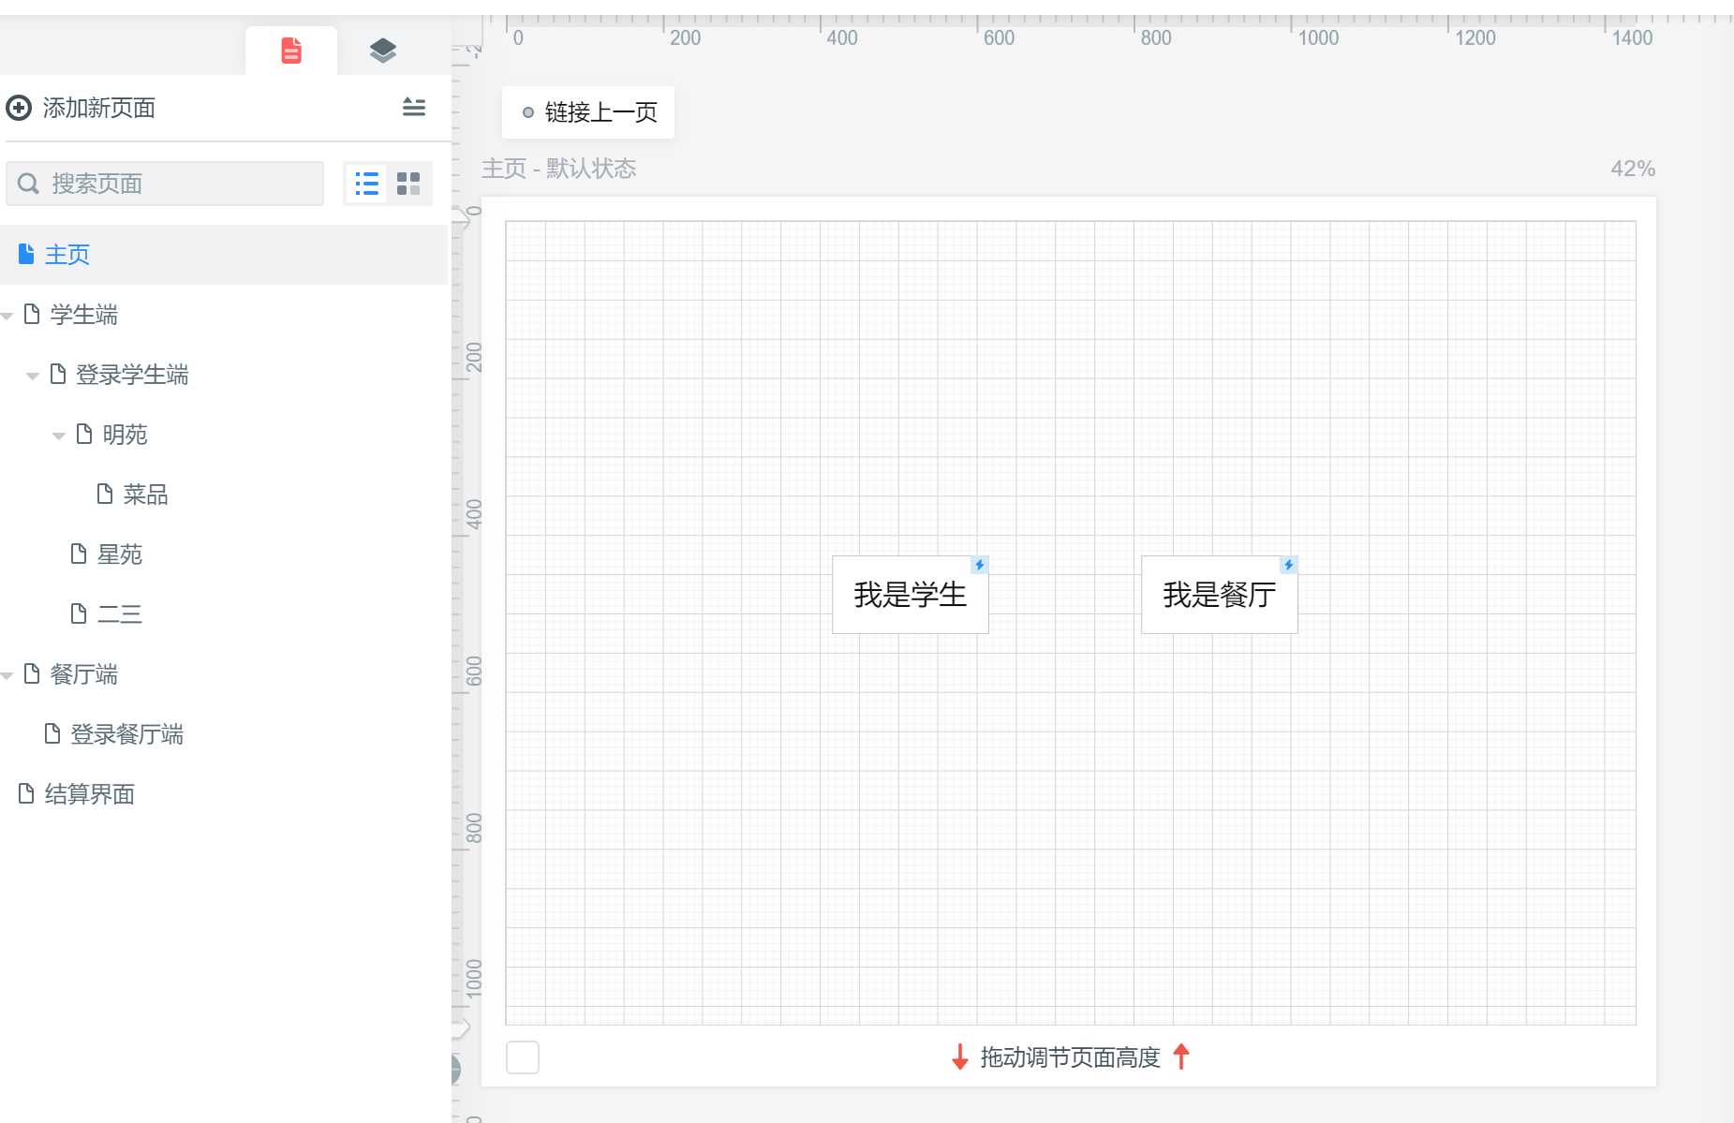Select the 主页 page

pos(224,255)
